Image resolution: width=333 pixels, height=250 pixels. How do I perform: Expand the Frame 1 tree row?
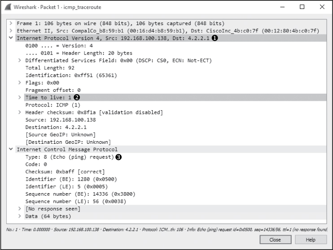(x=11, y=23)
